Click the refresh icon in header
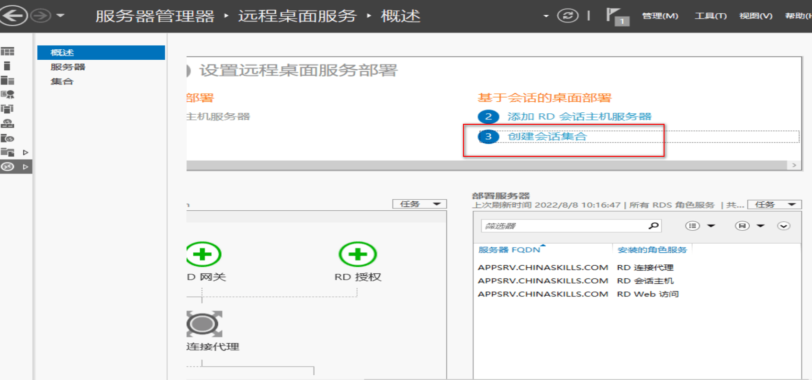This screenshot has height=380, width=812. (567, 16)
